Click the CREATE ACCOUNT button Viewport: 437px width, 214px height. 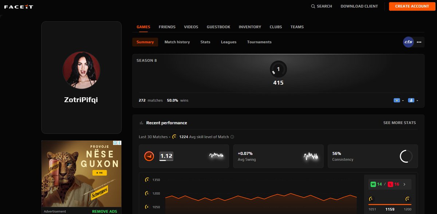coord(412,6)
